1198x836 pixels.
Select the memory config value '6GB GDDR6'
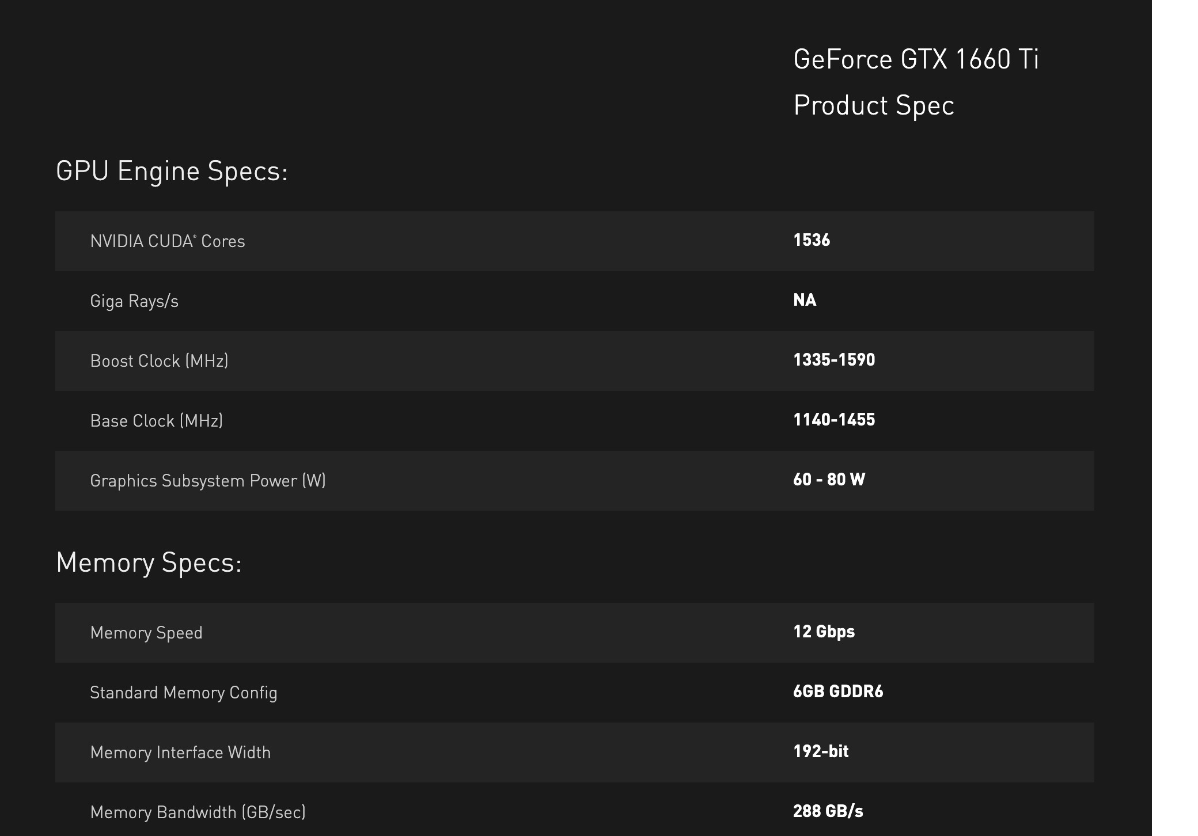point(838,691)
